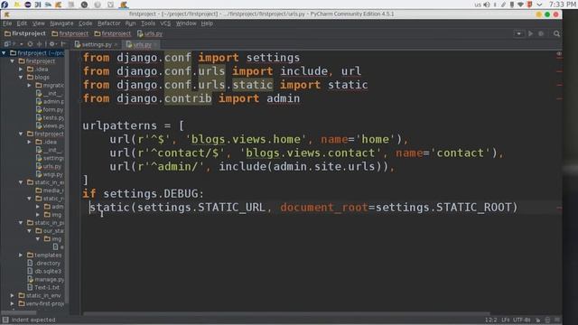Open the Navigate menu

pyautogui.click(x=61, y=23)
